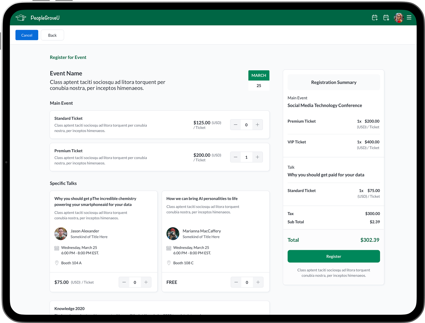Go Back to the previous page

pos(52,35)
